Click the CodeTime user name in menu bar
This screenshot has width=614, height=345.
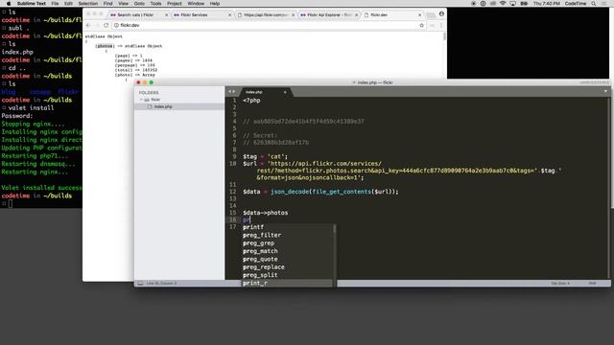pos(576,4)
